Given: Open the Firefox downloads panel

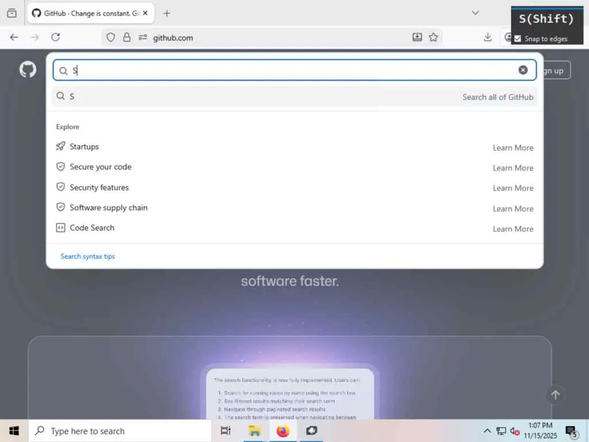Looking at the screenshot, I should click(488, 37).
